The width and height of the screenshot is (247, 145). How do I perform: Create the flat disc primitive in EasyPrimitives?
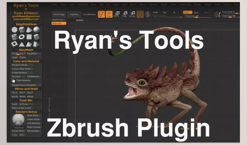tap(14, 29)
